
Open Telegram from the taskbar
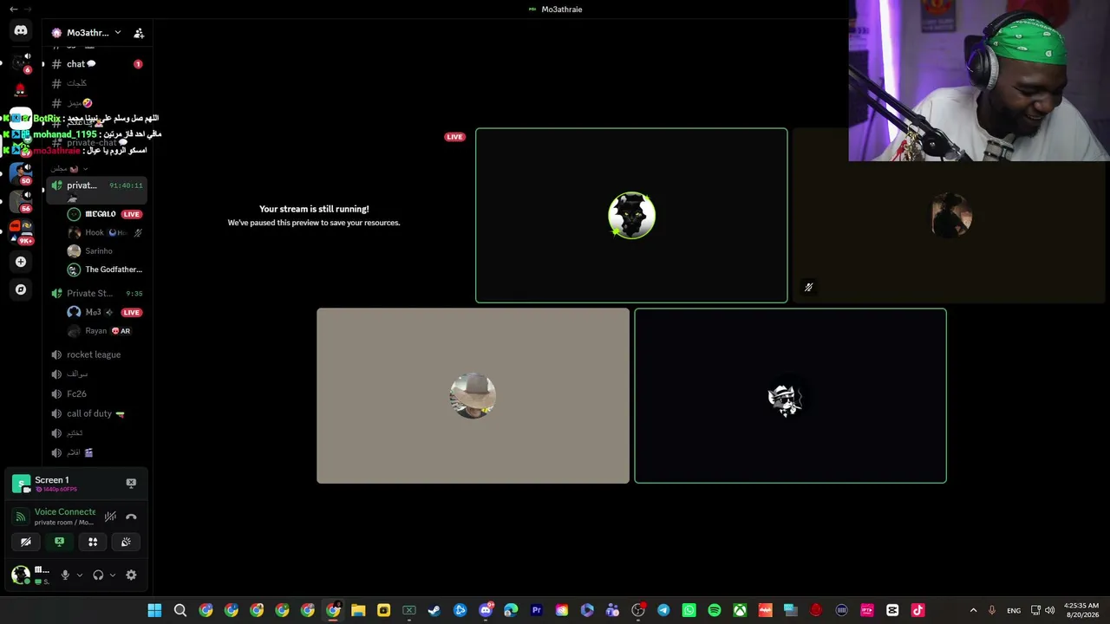(x=663, y=610)
